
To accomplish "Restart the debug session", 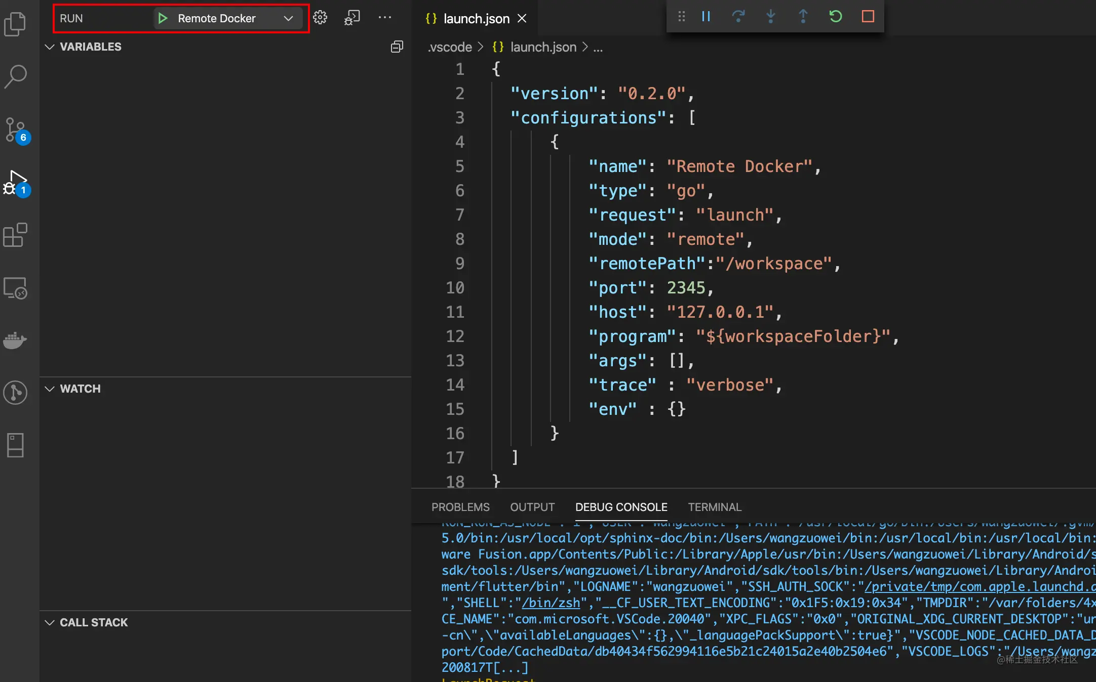I will (836, 17).
